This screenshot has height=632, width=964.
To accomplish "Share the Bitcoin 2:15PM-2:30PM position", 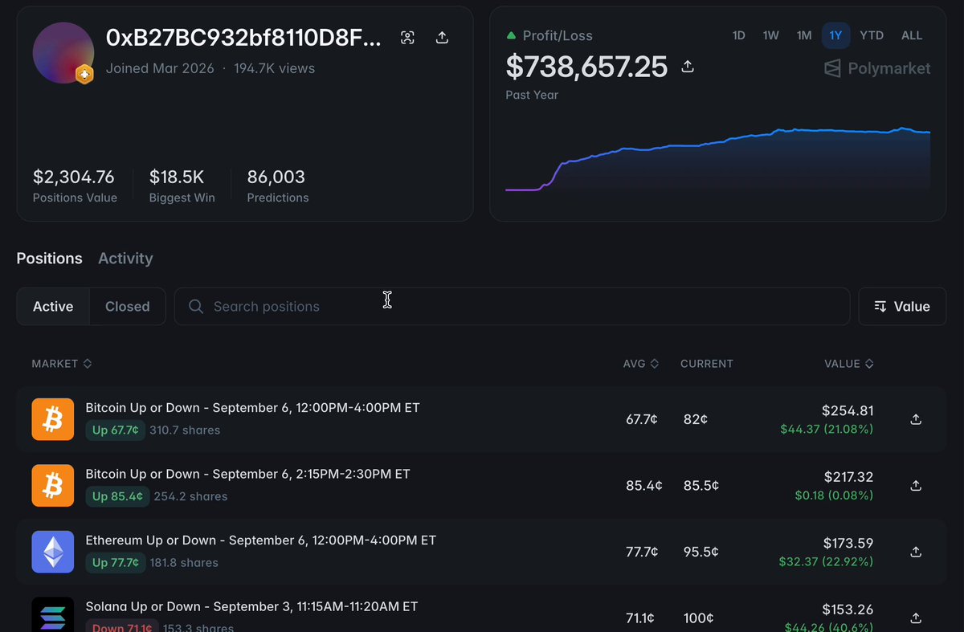I will (916, 486).
